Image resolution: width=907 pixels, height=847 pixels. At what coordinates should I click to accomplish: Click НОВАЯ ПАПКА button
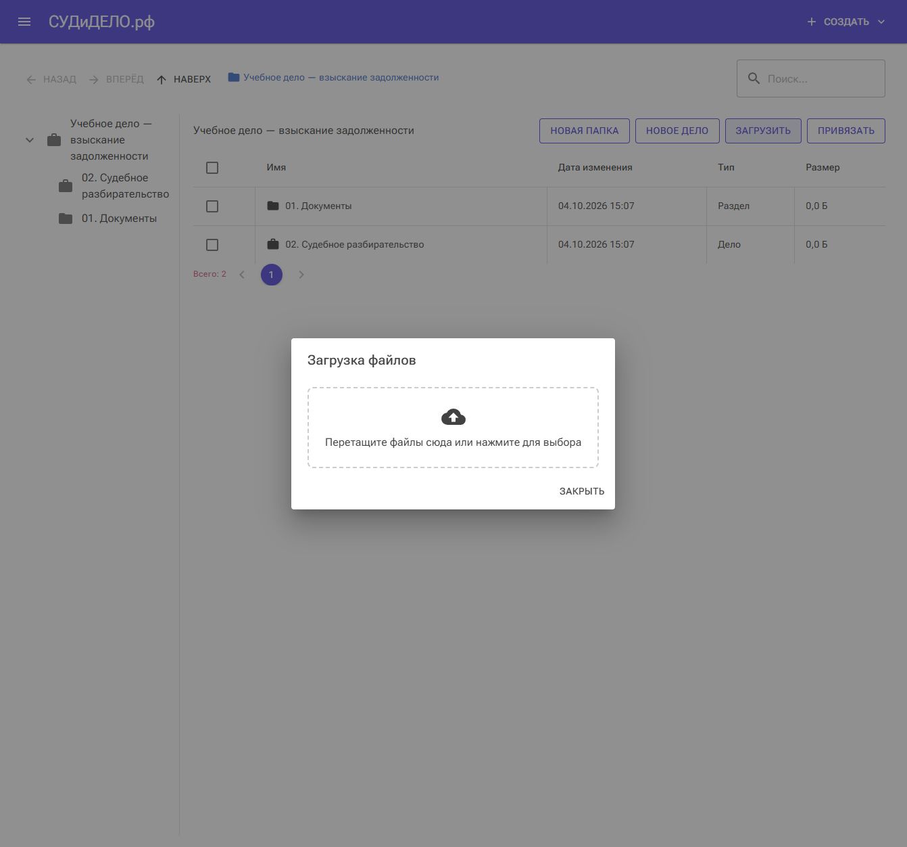[585, 131]
